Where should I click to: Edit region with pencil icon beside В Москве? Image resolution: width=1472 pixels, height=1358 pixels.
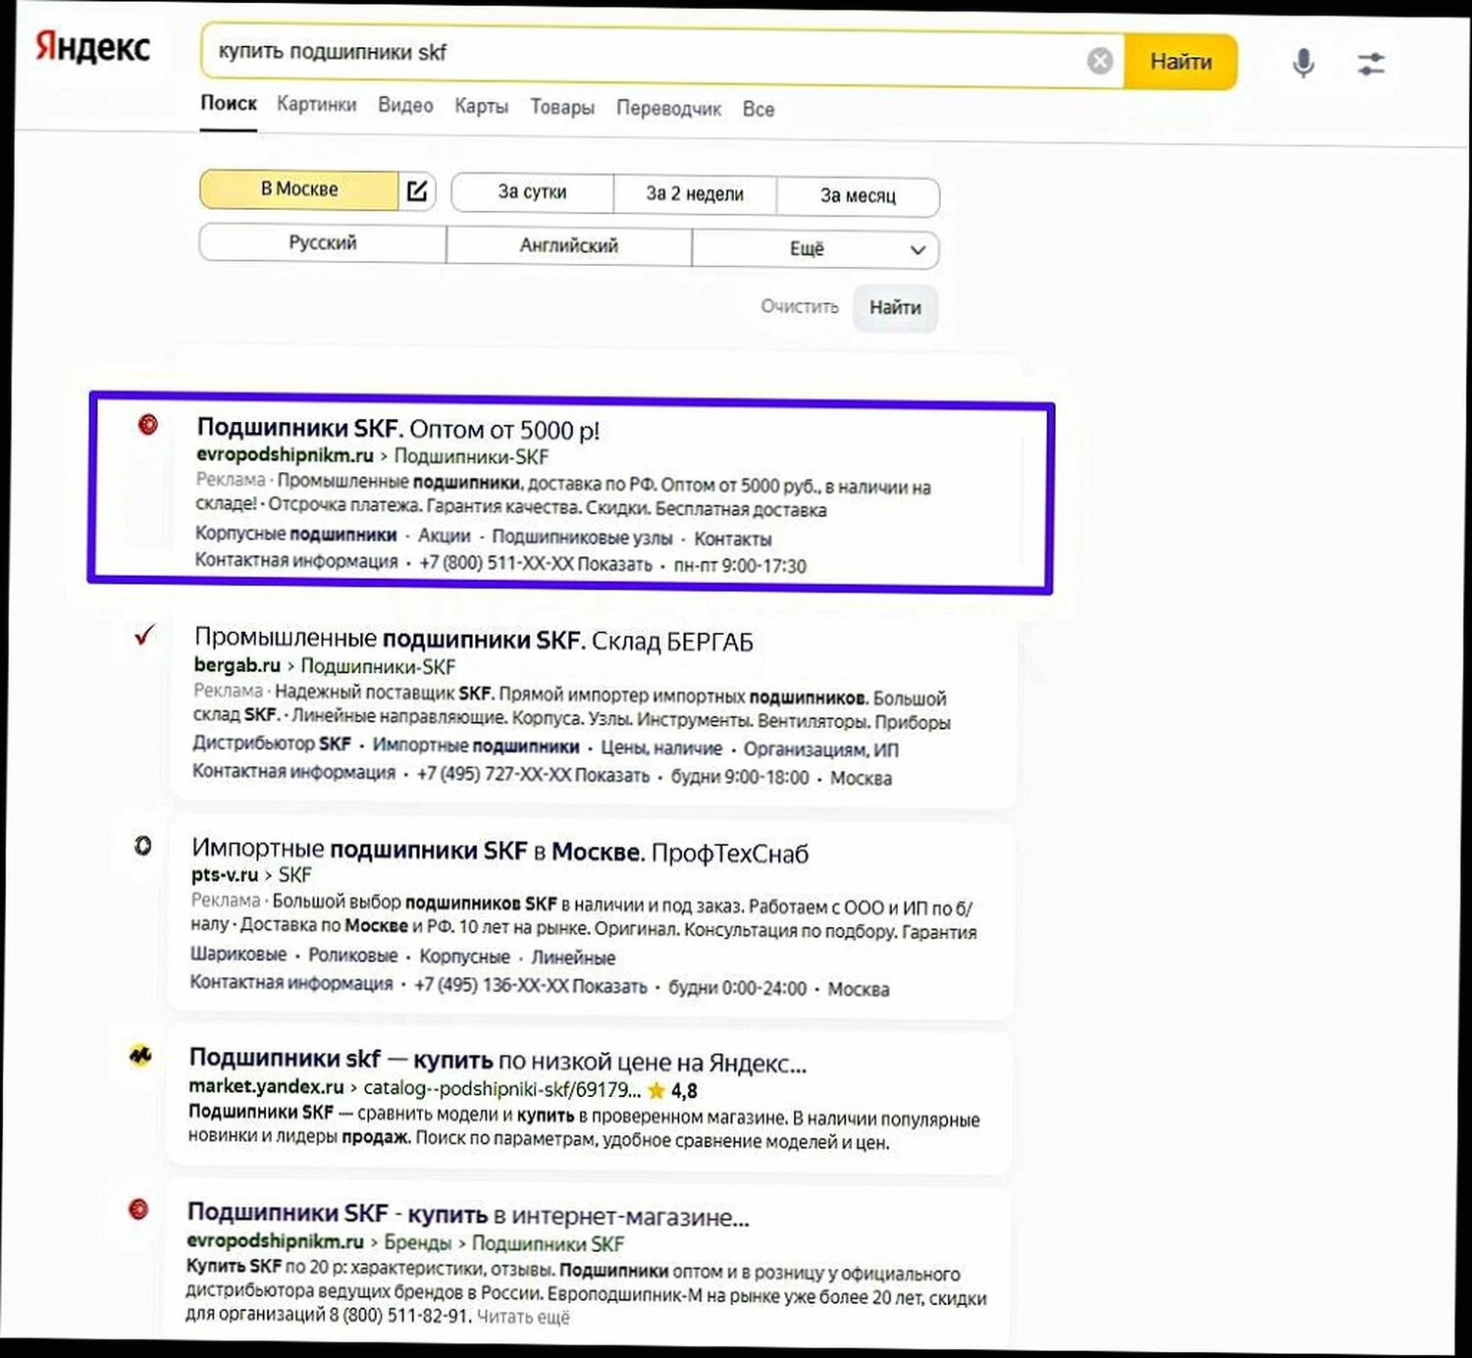coord(417,190)
